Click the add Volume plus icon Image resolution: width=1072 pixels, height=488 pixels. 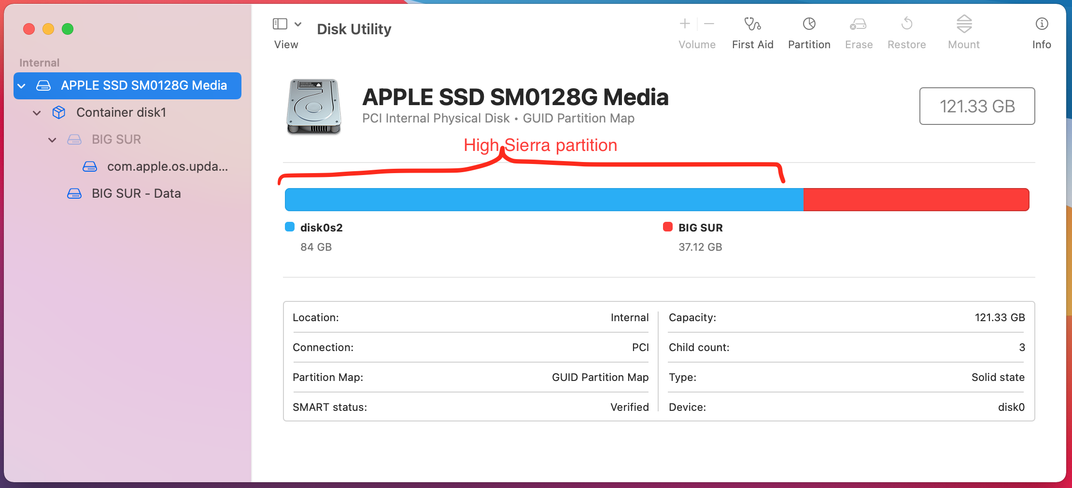(x=685, y=24)
